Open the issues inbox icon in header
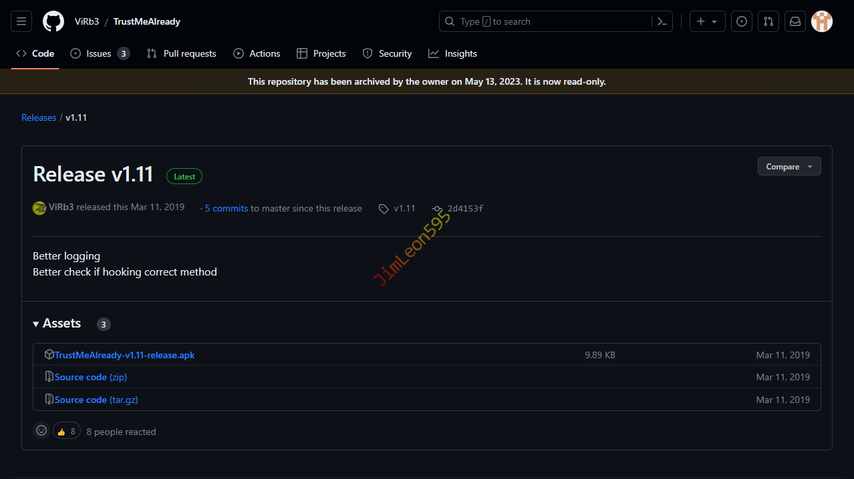The height and width of the screenshot is (479, 854). point(741,21)
